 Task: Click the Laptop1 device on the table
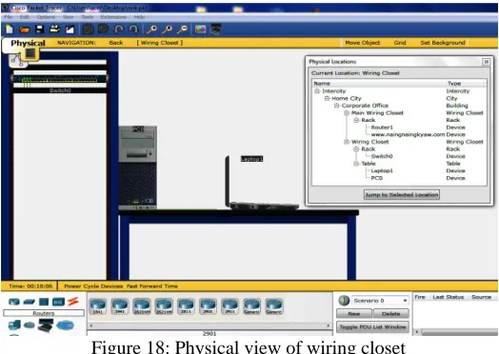261,184
